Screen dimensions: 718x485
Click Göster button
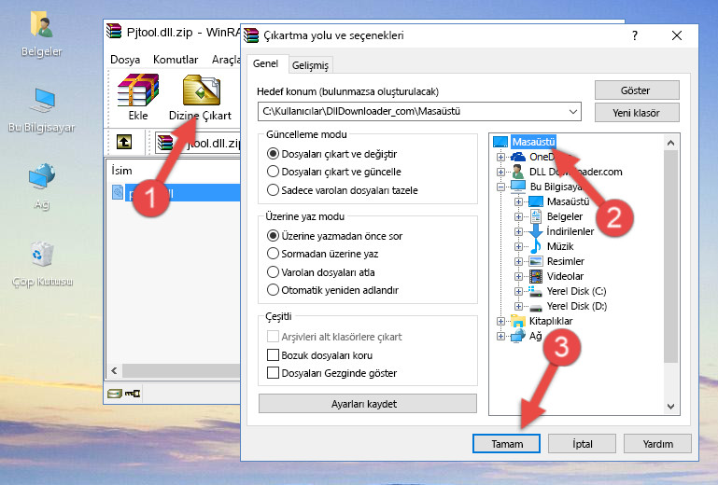(637, 90)
